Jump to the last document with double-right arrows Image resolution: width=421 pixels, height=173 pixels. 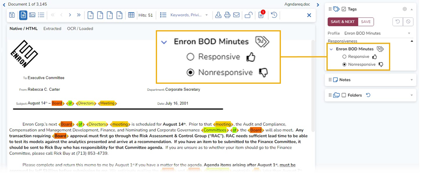pos(79,15)
